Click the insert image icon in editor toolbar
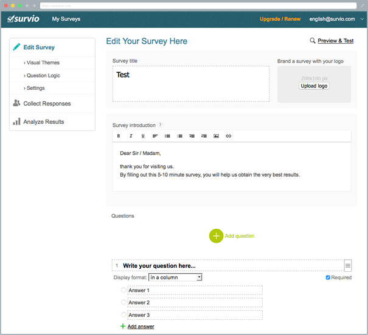 click(x=216, y=136)
